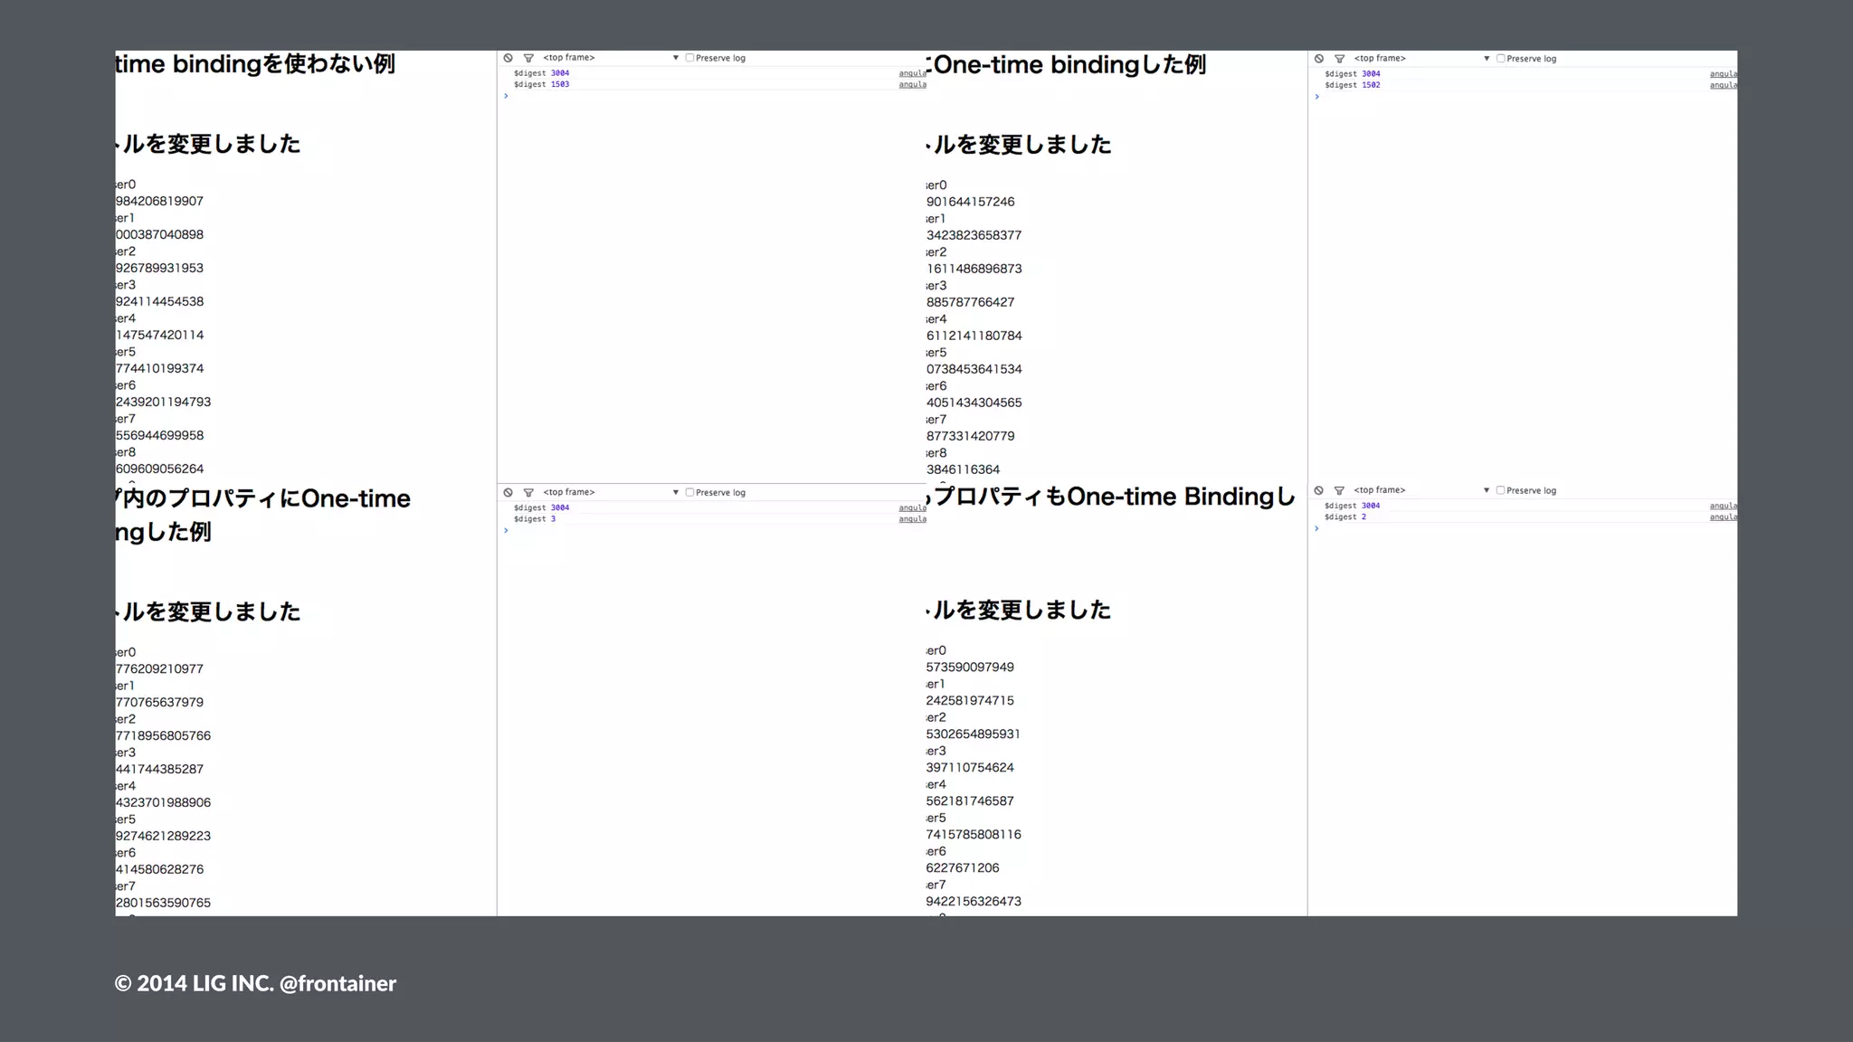
Task: Open angular source link beside $digest 1502
Action: coord(1723,85)
